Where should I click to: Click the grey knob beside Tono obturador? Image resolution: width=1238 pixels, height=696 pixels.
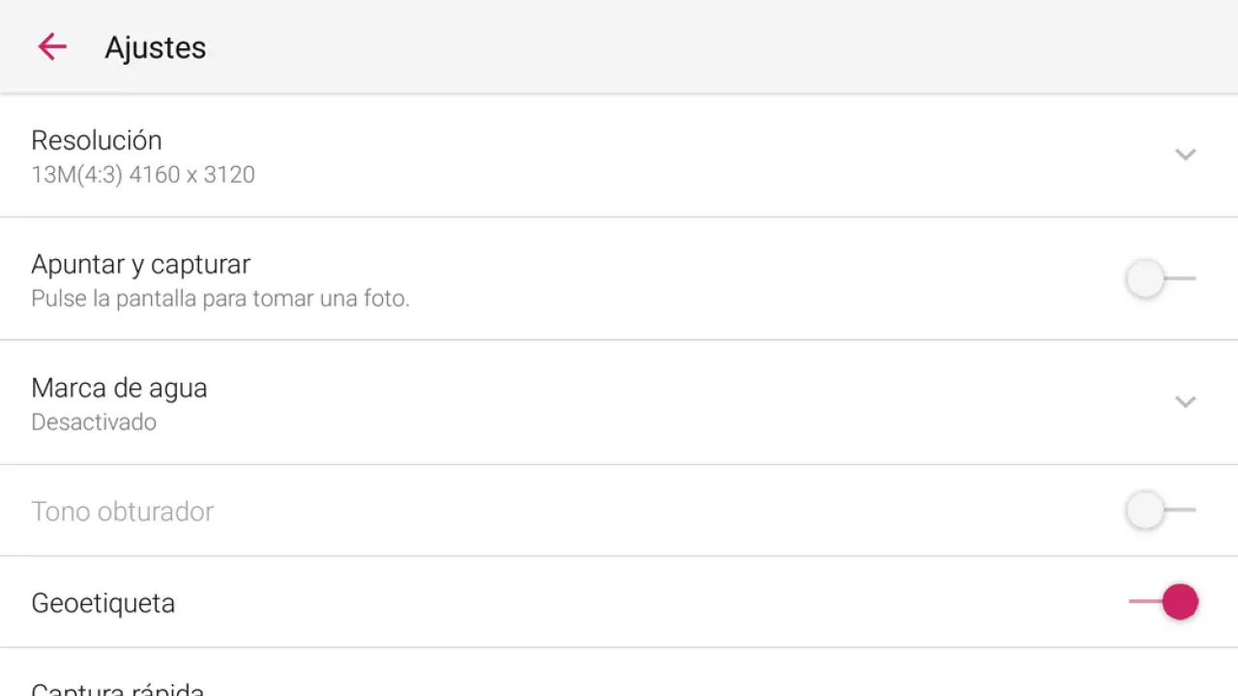[x=1145, y=509]
